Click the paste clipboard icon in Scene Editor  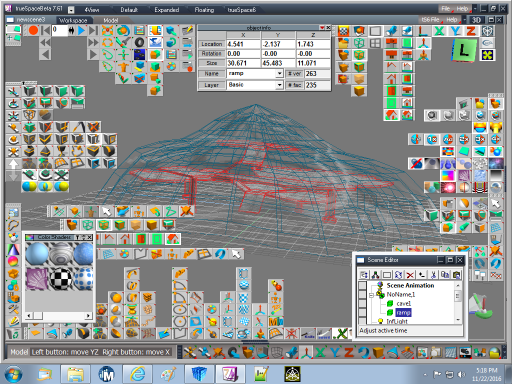456,275
